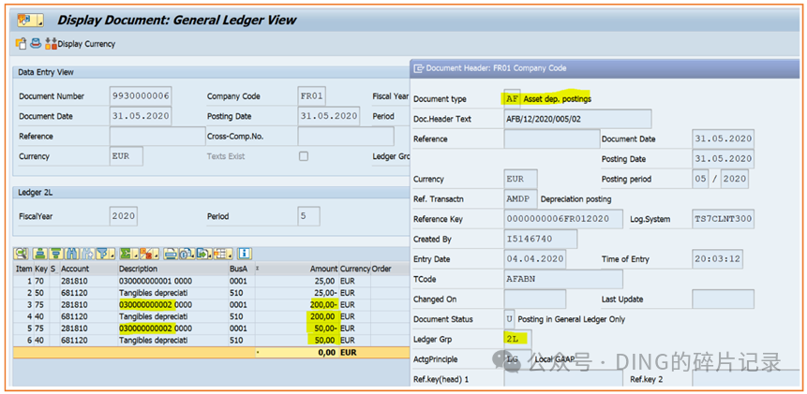
Task: Click amount 50,00- in item 5
Action: [323, 328]
